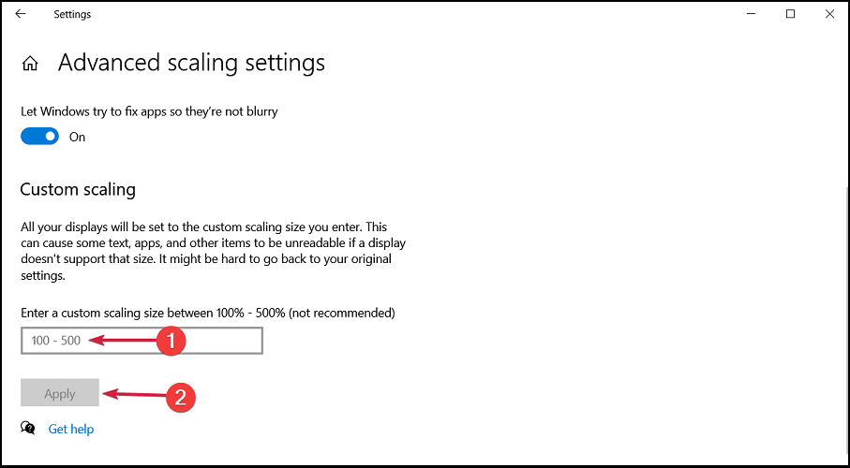Click the "Enter a custom scaling size" label

pyautogui.click(x=207, y=313)
